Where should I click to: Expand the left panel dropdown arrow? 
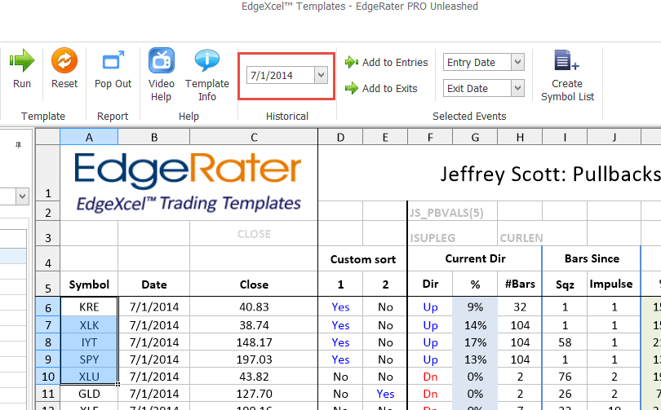[22, 196]
